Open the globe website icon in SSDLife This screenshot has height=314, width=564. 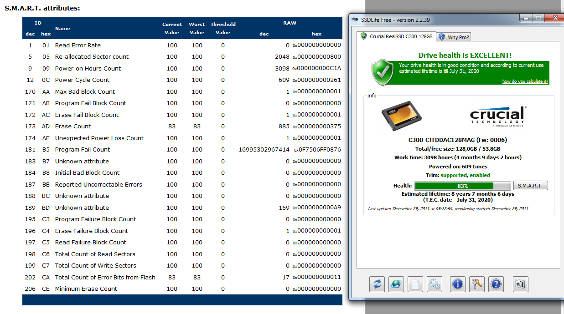coord(396,284)
